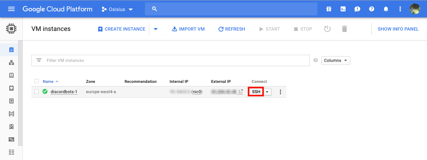Activate Cloud Shell terminal icon
Image resolution: width=427 pixels, height=160 pixels.
point(343,9)
